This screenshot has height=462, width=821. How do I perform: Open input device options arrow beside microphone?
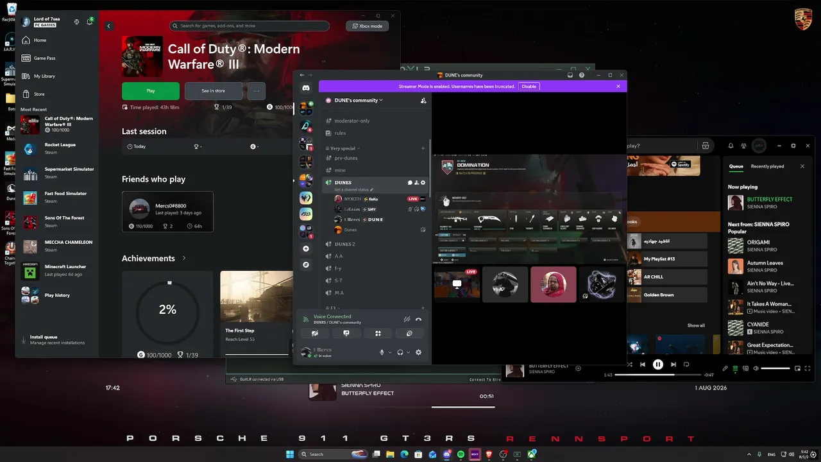pyautogui.click(x=390, y=352)
